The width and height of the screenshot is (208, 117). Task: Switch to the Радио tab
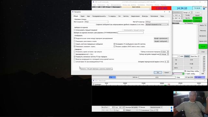coord(82,16)
